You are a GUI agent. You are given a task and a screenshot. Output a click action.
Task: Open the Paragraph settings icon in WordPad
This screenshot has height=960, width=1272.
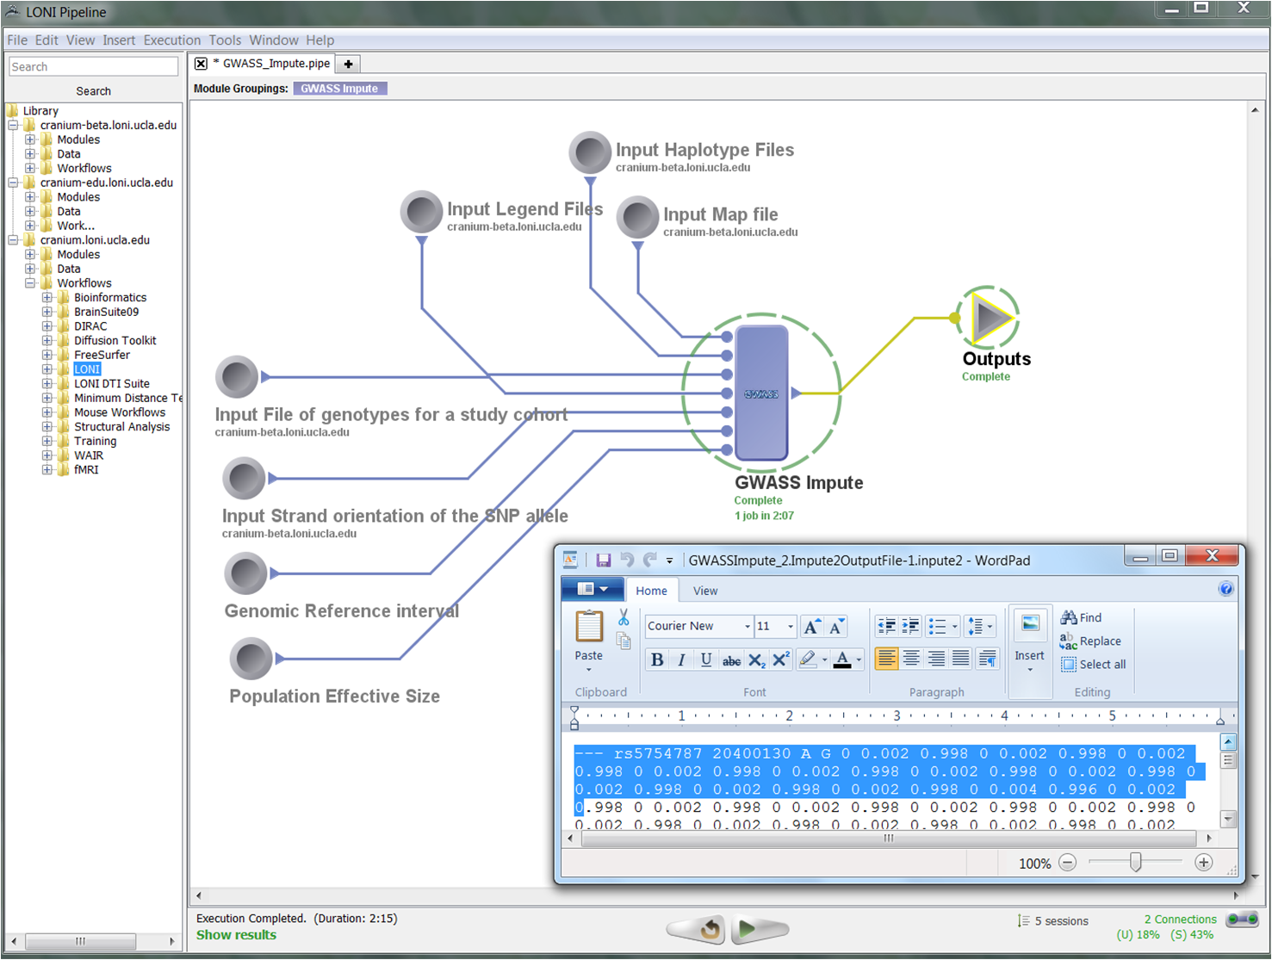click(987, 659)
